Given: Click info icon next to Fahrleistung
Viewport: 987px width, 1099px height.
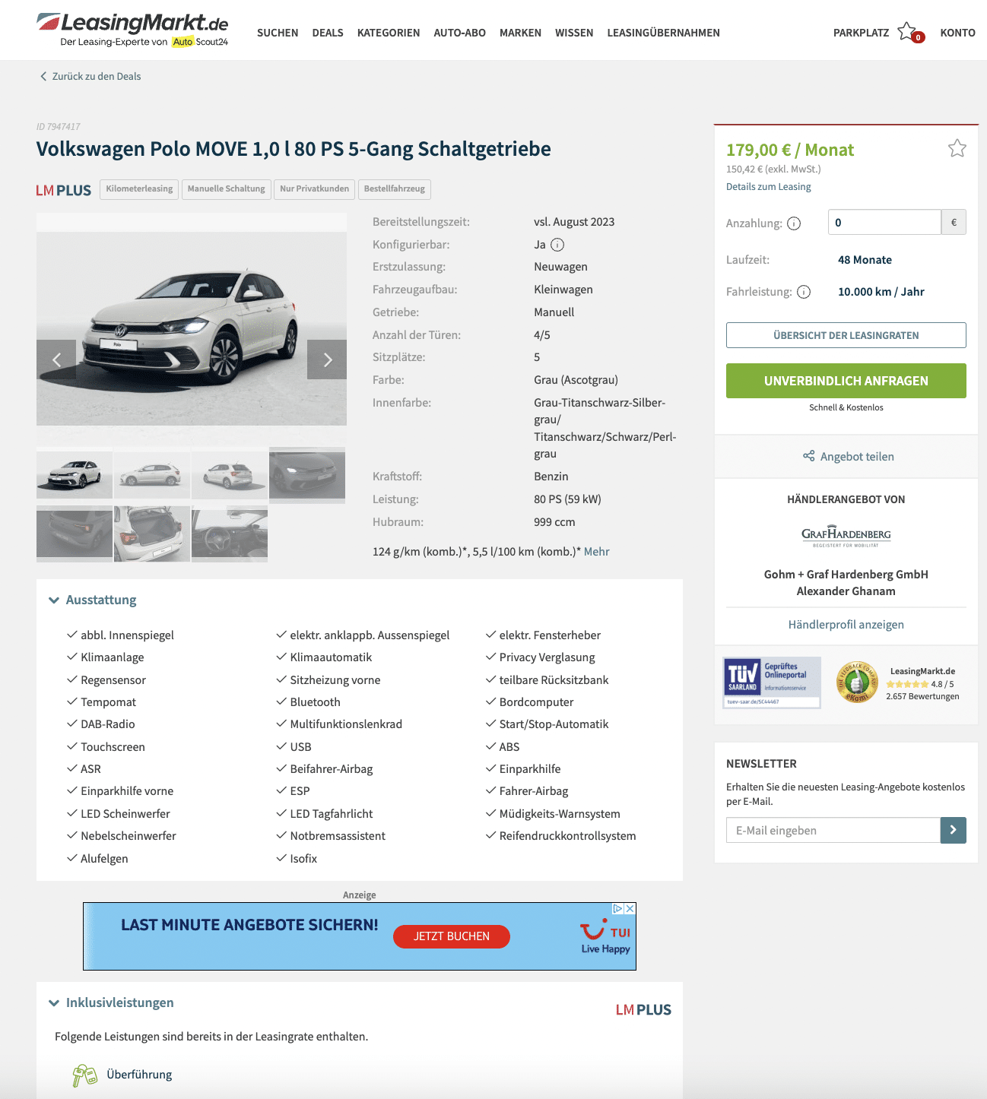Looking at the screenshot, I should click(804, 292).
